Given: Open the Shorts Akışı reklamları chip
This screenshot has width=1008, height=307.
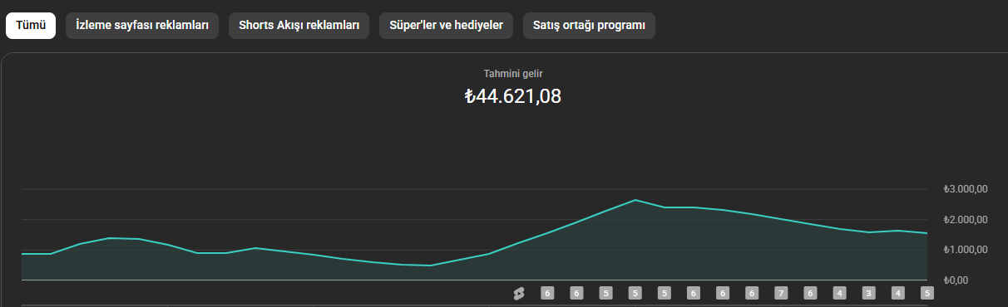Looking at the screenshot, I should (299, 26).
